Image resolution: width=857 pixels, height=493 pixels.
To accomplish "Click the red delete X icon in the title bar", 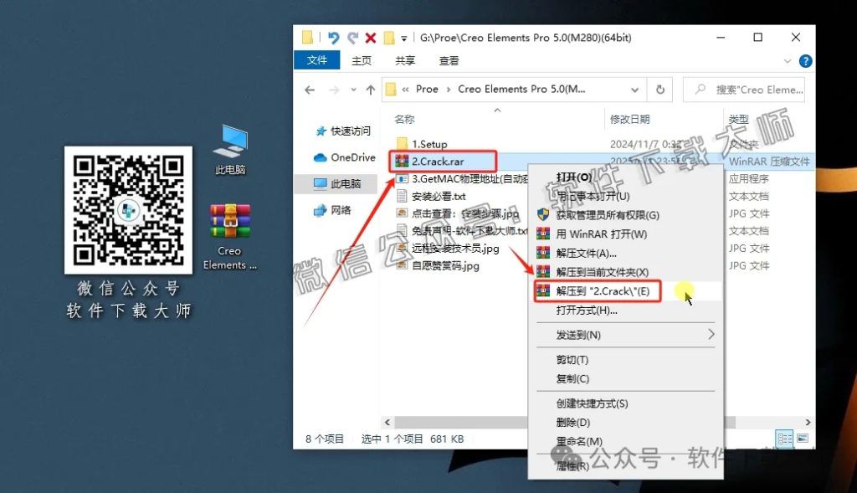I will click(371, 38).
